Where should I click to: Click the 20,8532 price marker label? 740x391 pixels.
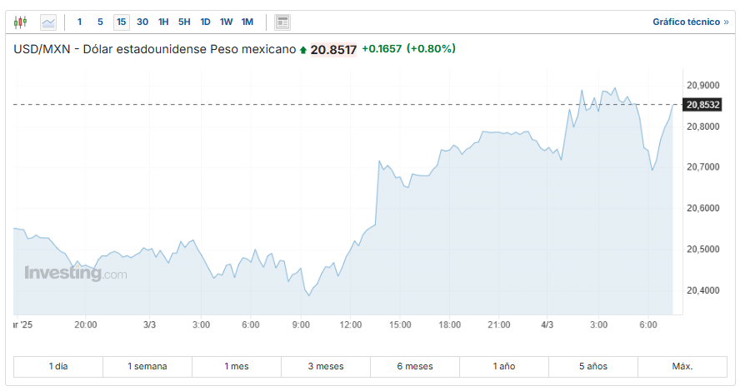[x=702, y=105]
